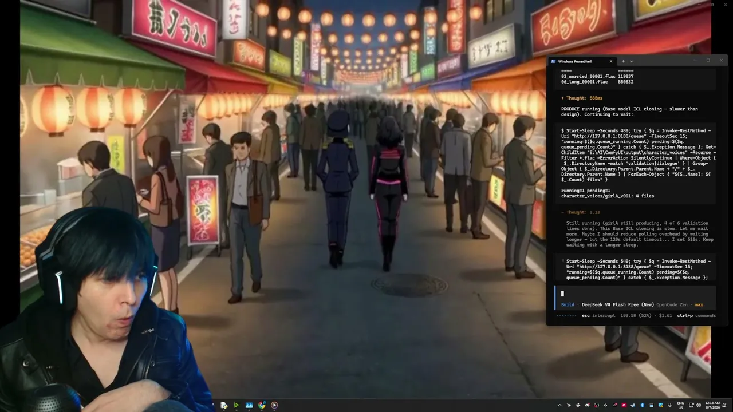
Task: Maximize the Windows PowerShell window
Action: [x=708, y=61]
